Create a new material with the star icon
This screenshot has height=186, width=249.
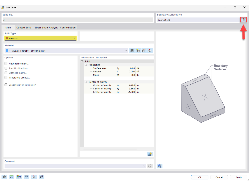pos(138,51)
